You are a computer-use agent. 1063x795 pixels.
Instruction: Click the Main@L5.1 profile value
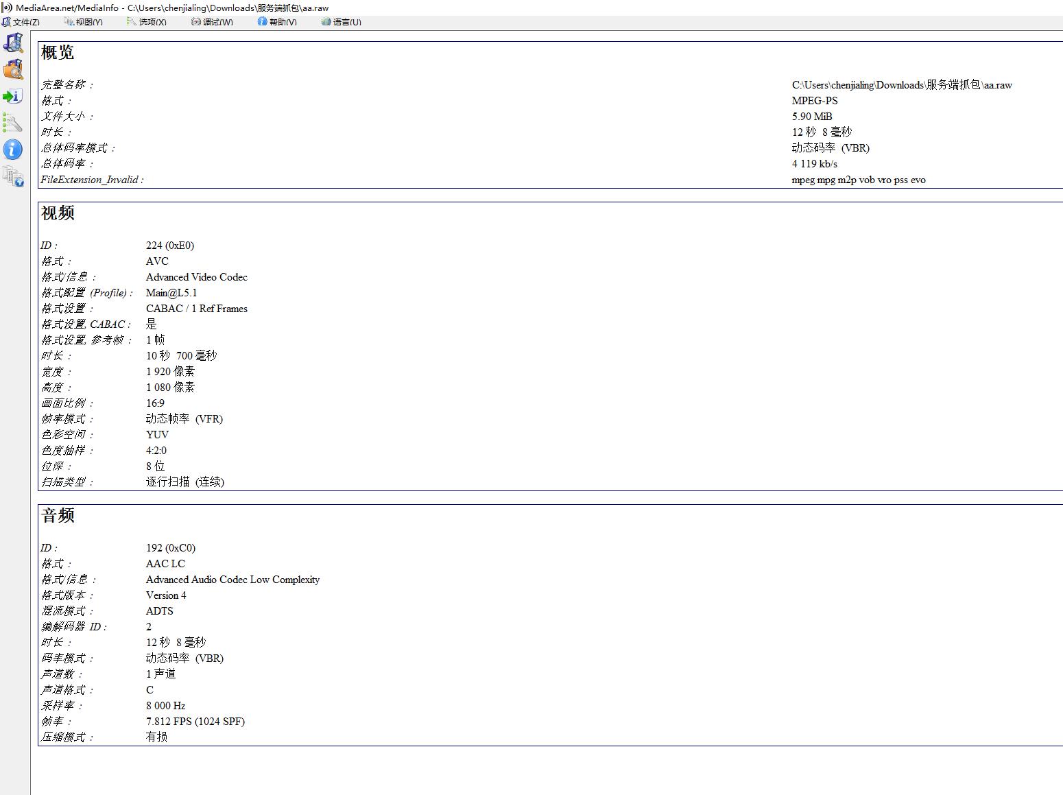(171, 293)
